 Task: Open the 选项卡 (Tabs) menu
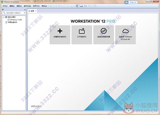tap(36, 6)
